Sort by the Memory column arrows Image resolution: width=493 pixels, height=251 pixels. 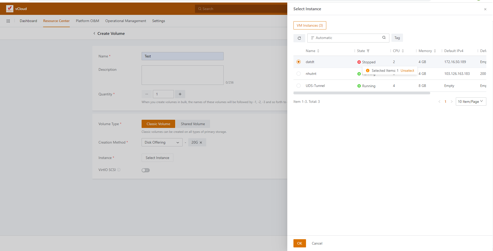(435, 51)
